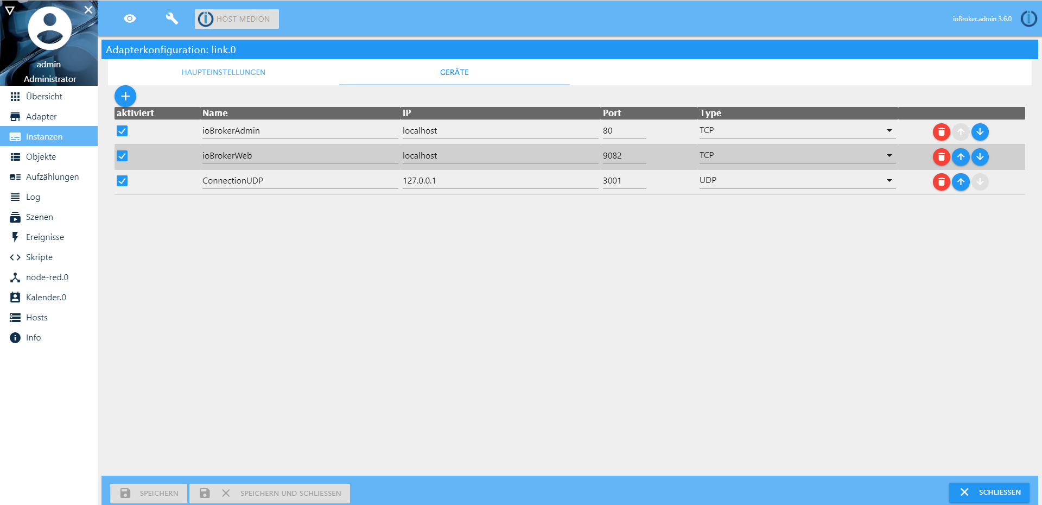Open Type dropdown for ioBrokerWeb

coord(797,156)
